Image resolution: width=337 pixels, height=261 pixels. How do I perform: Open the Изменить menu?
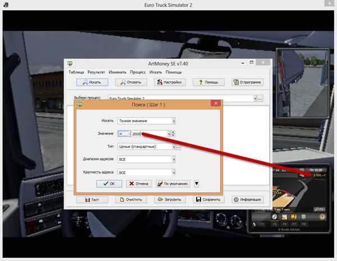[117, 72]
